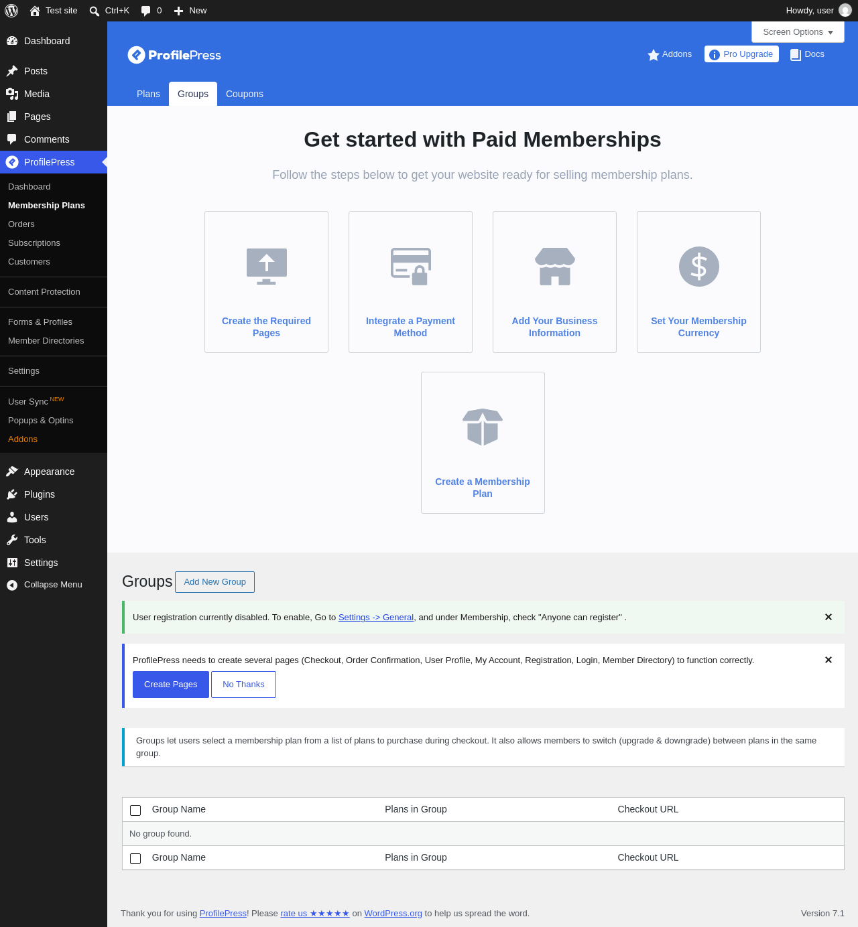
Task: Switch to the Plans tab
Action: click(x=148, y=94)
